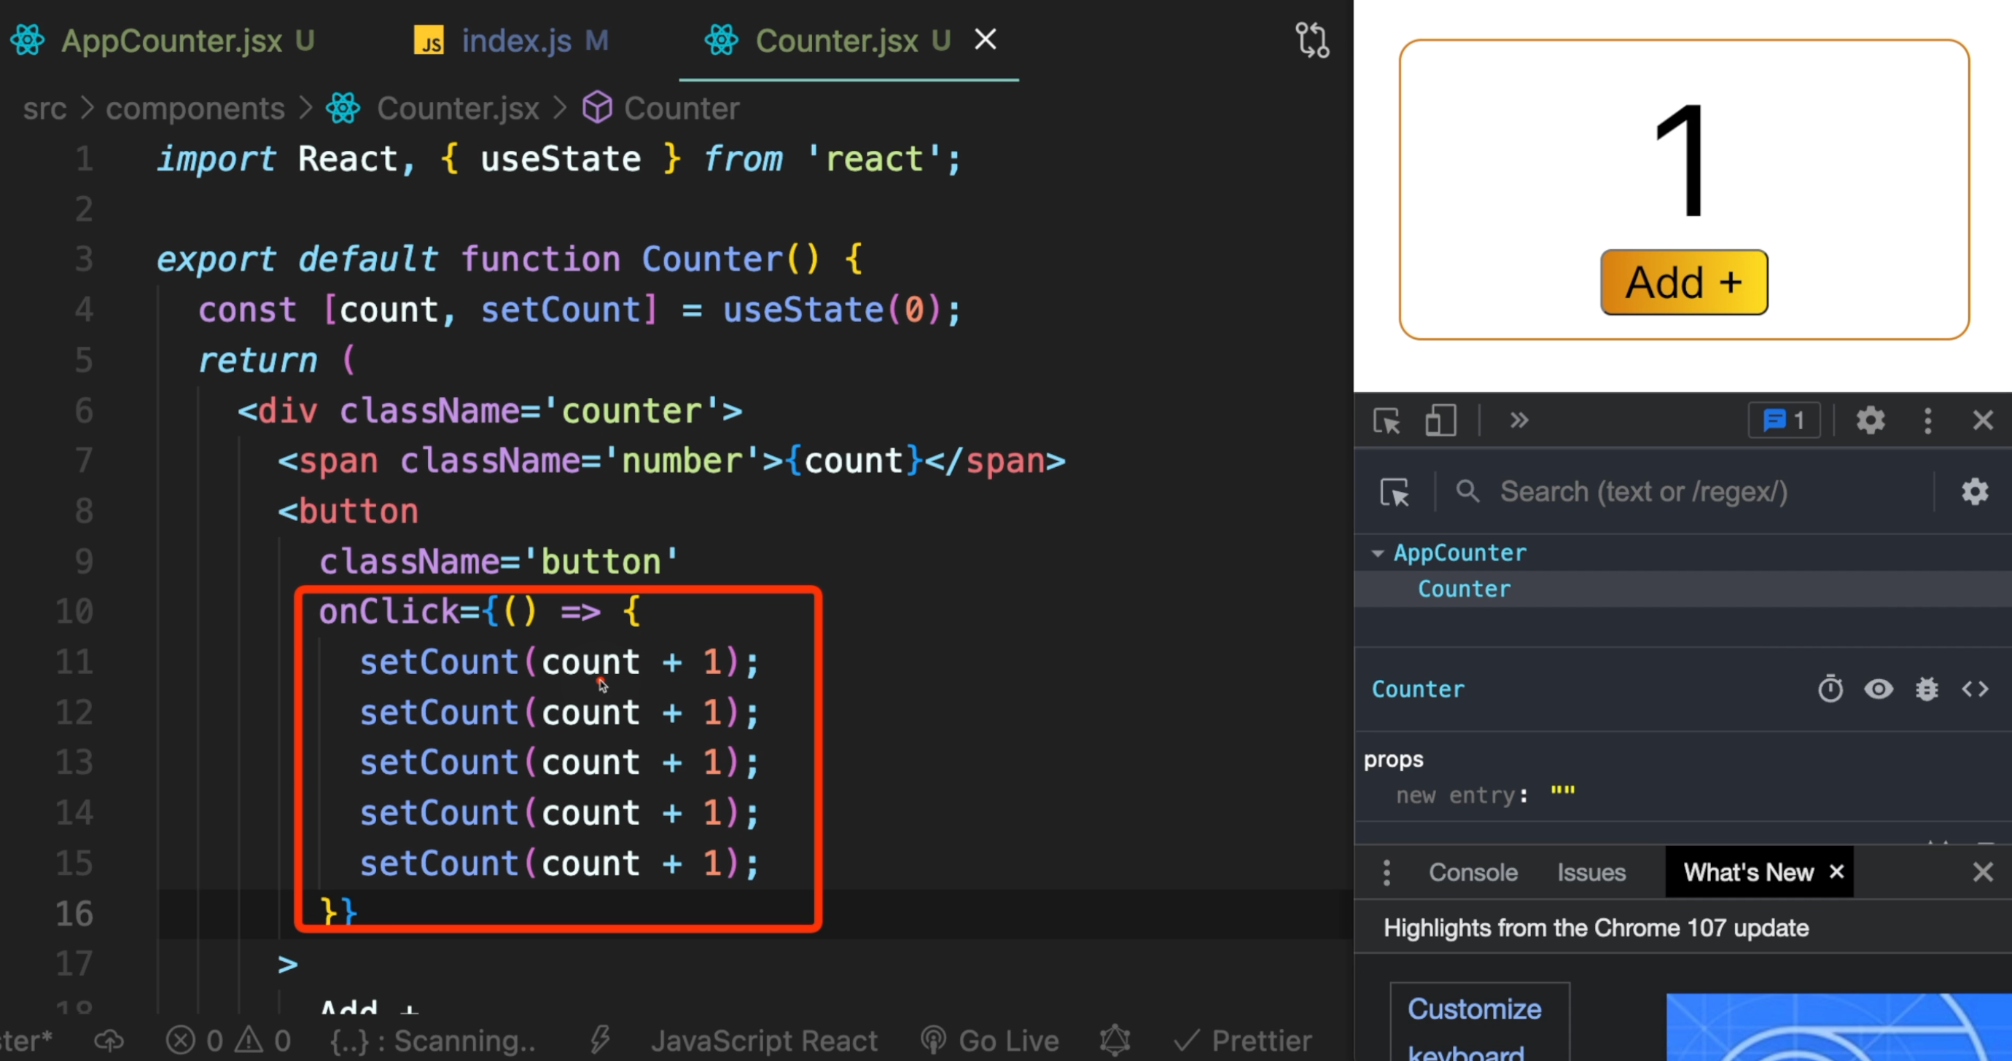Click the eye icon to inspect DOM element
2012x1061 pixels.
(1879, 689)
